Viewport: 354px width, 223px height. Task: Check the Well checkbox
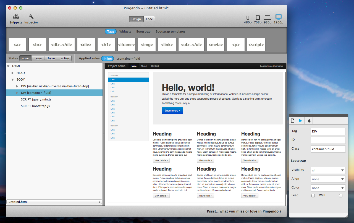pyautogui.click(x=341, y=196)
